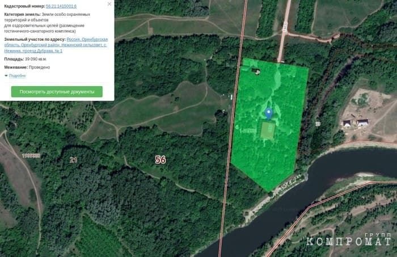Close the parcel info popup
Viewport: 397px width, 257px height.
pos(109,4)
